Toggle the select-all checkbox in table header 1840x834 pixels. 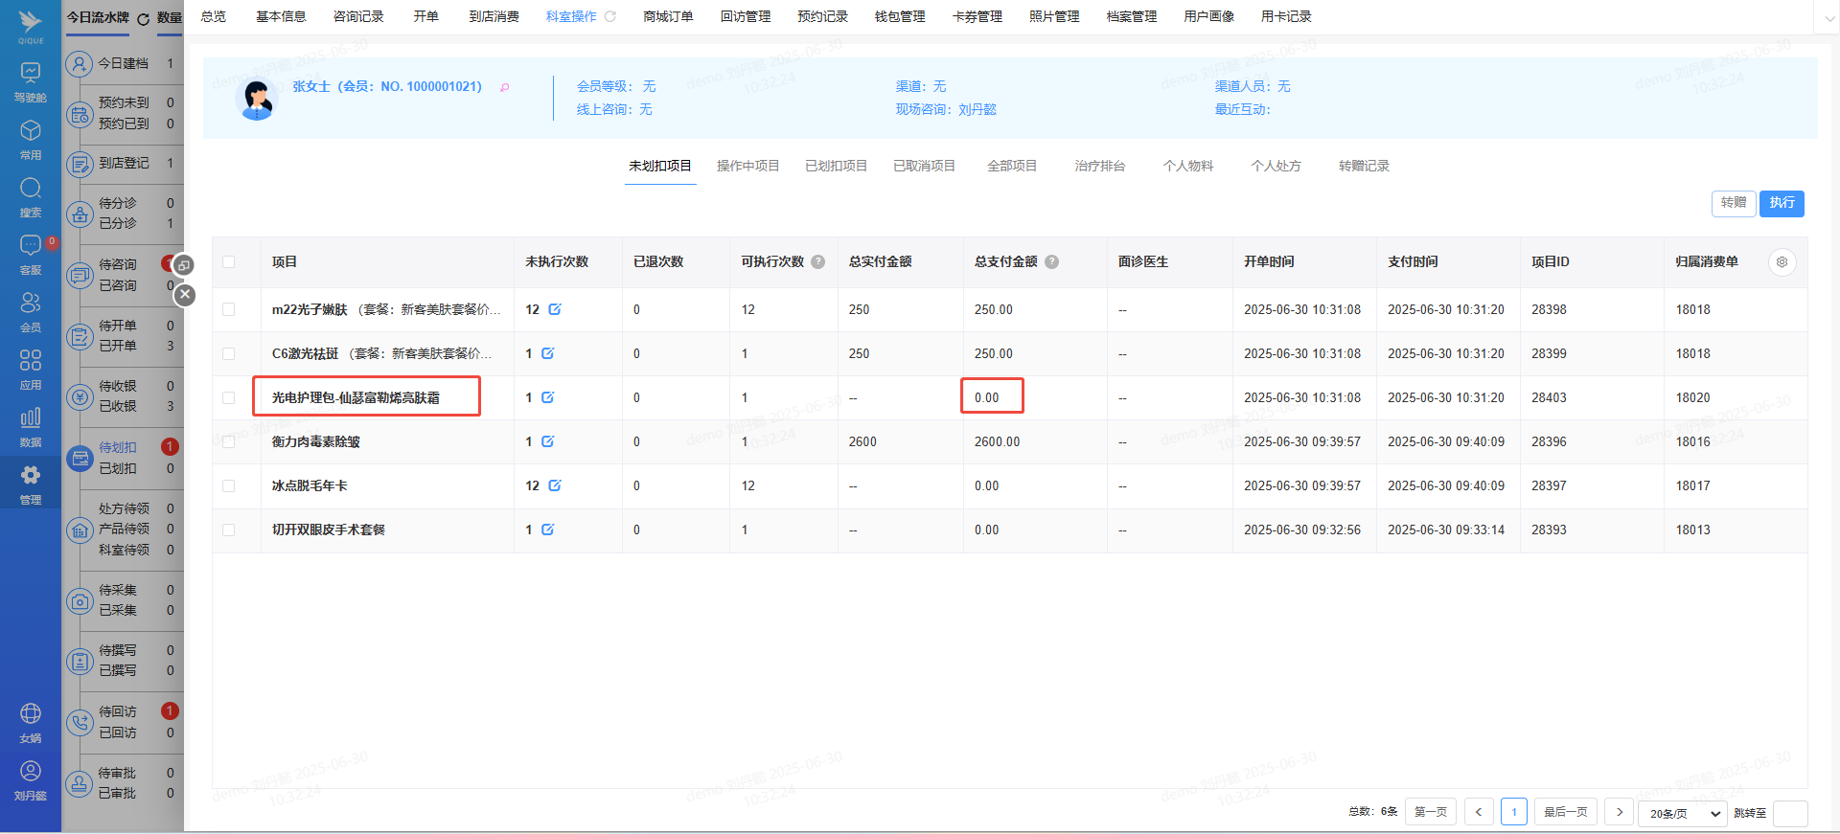coord(228,262)
